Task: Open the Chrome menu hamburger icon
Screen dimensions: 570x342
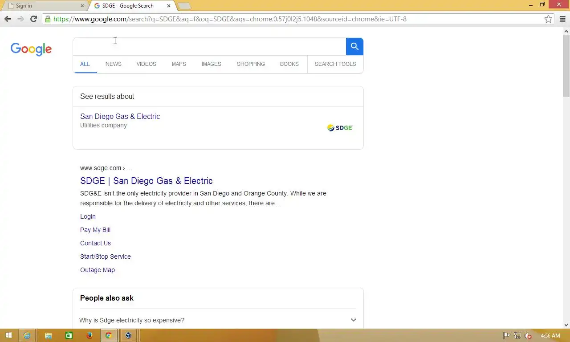Action: [562, 19]
